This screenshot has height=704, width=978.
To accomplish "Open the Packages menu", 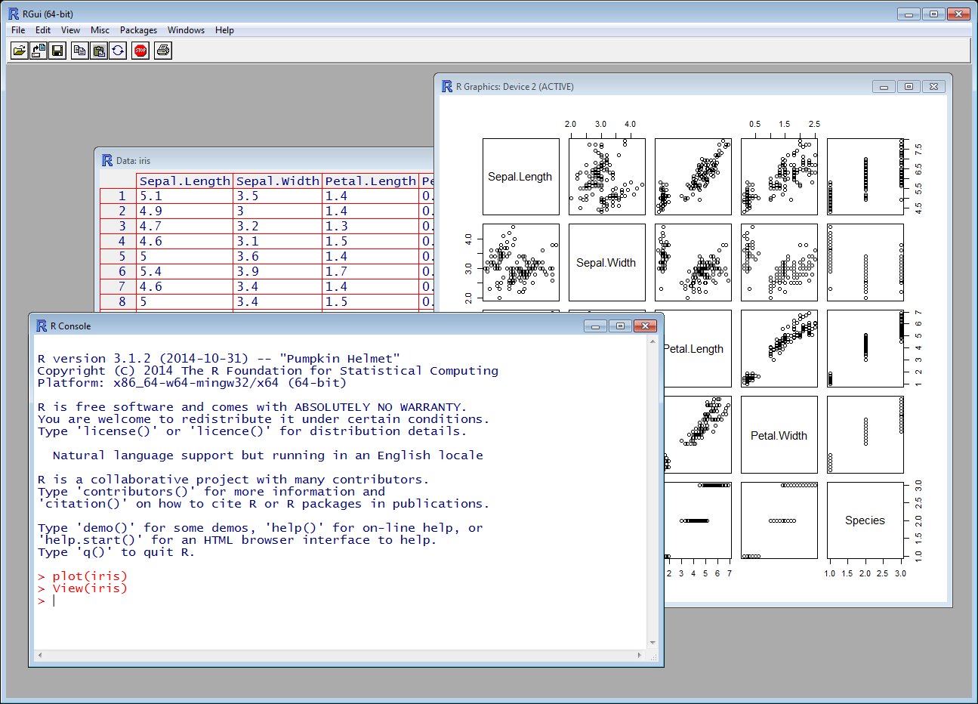I will click(x=138, y=30).
